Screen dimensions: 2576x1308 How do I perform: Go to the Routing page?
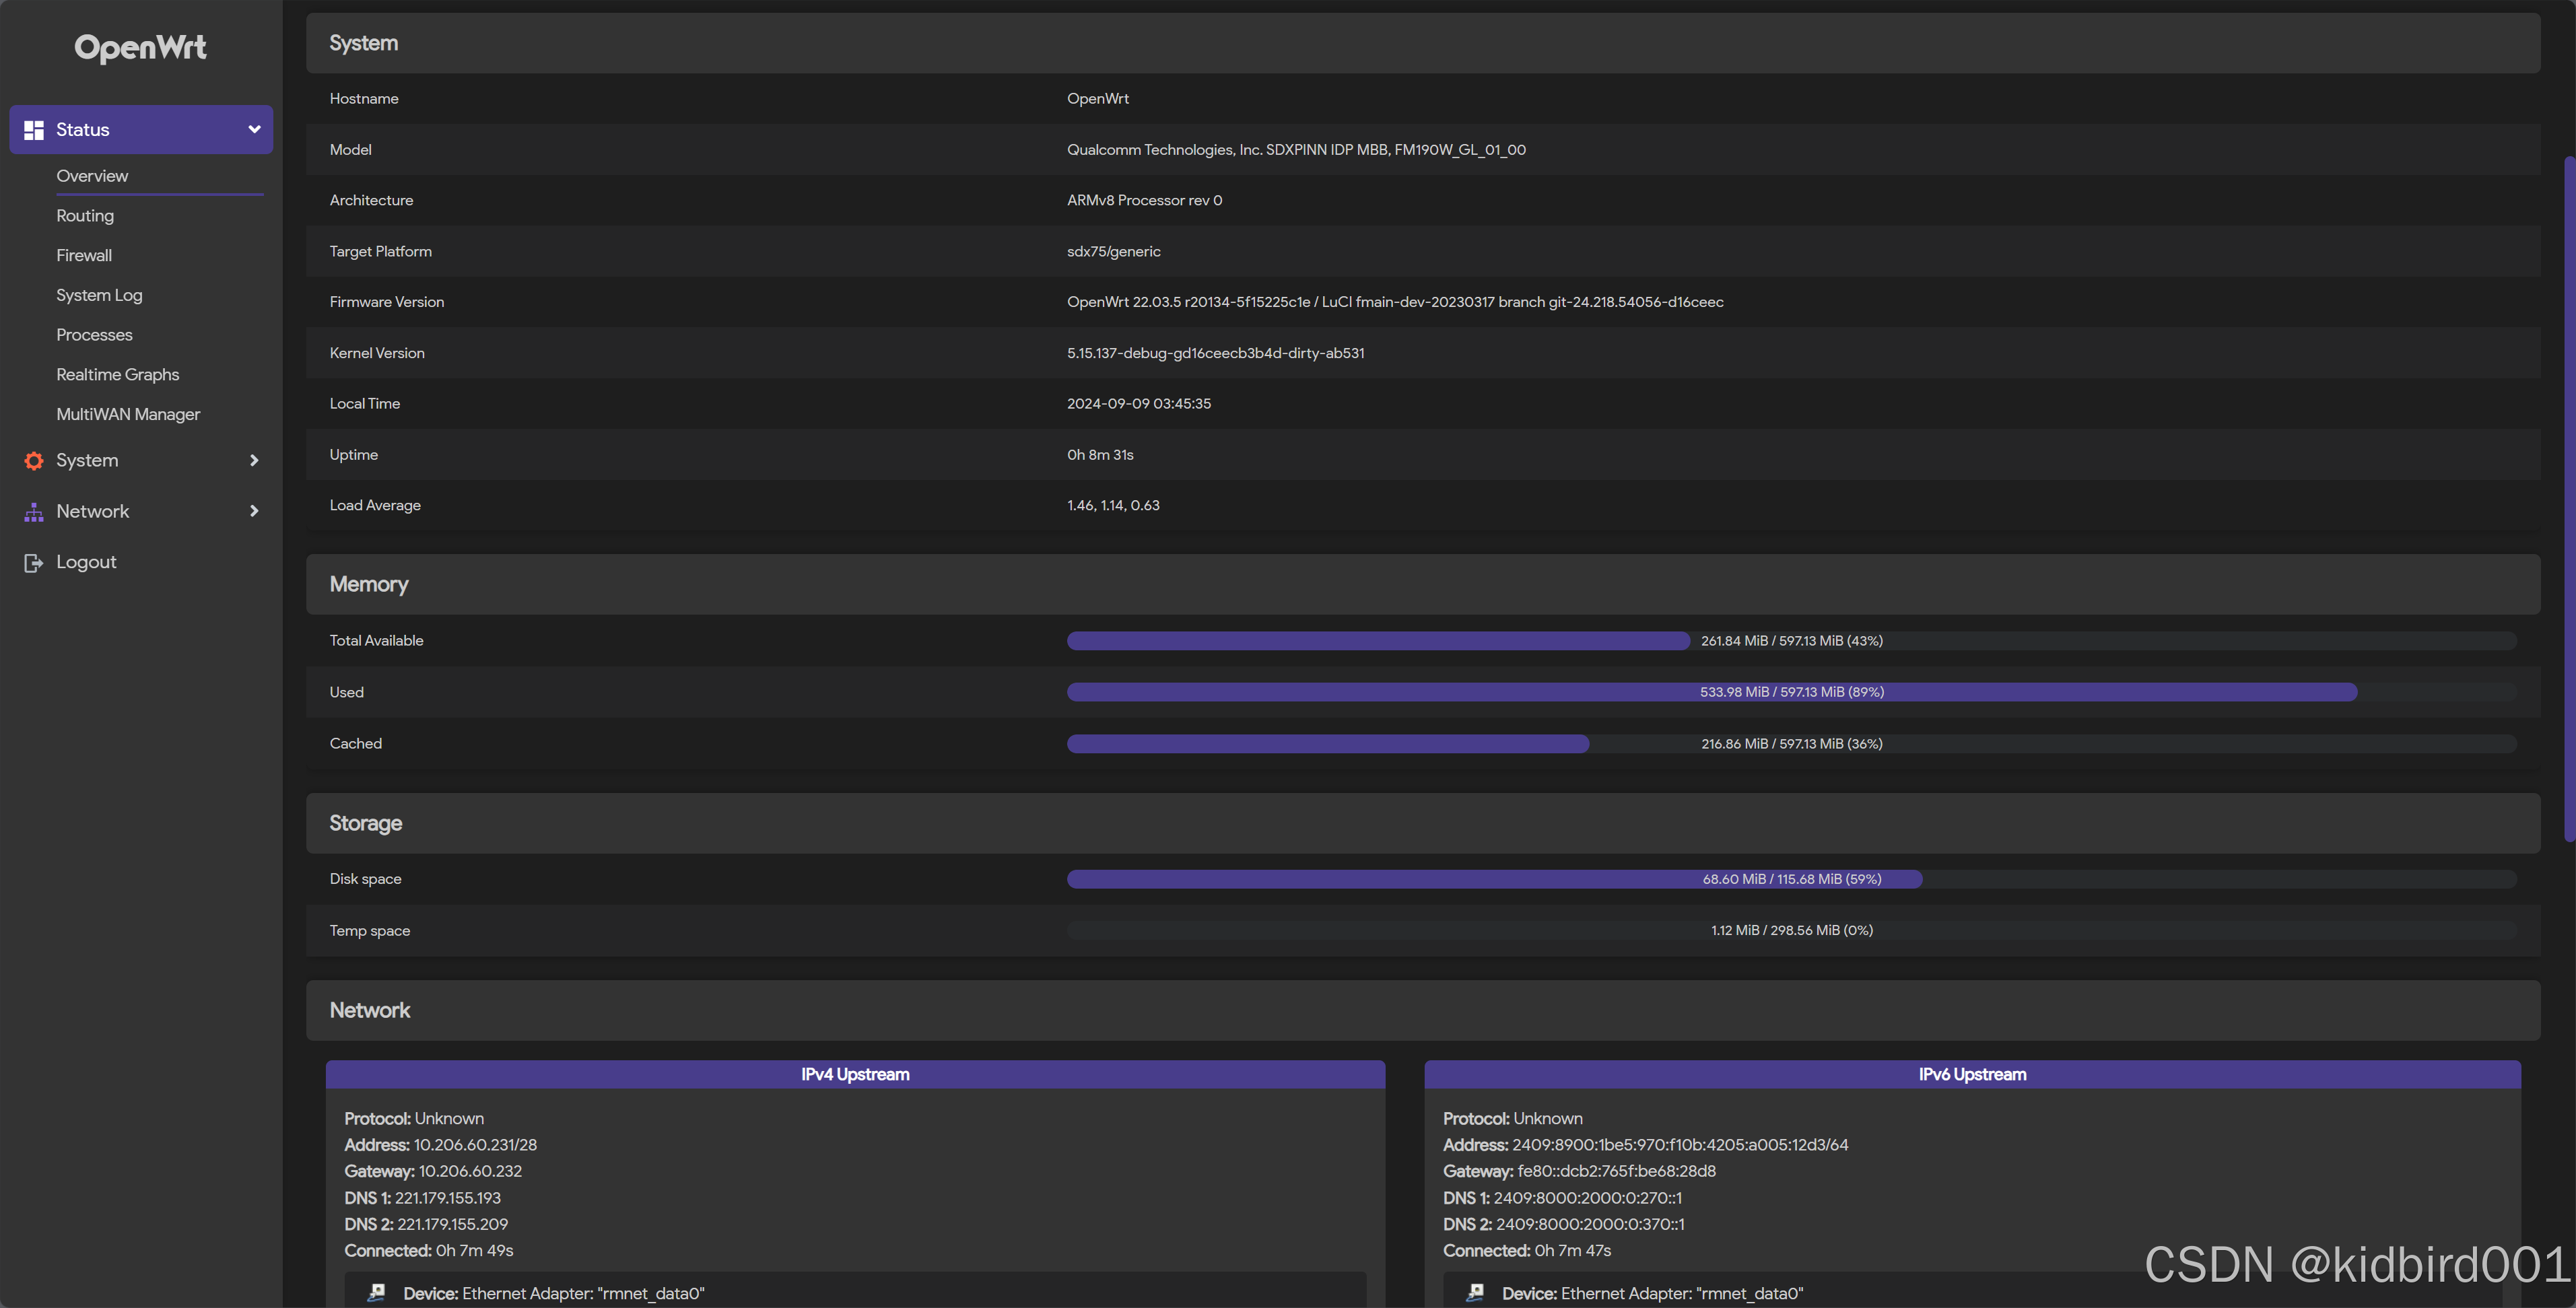point(85,216)
